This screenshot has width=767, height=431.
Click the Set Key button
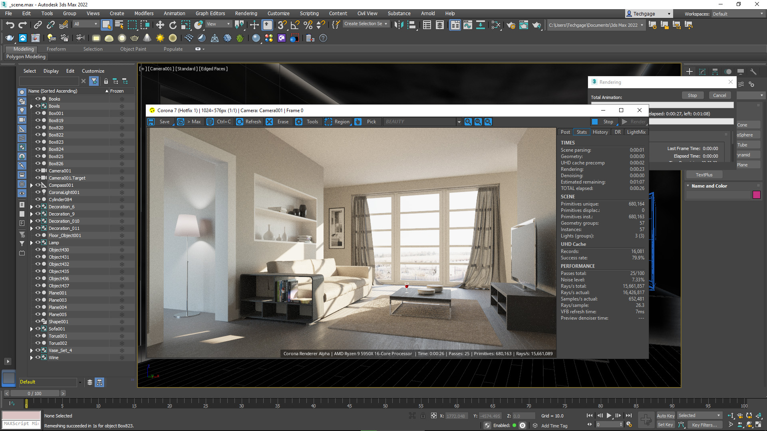(665, 425)
